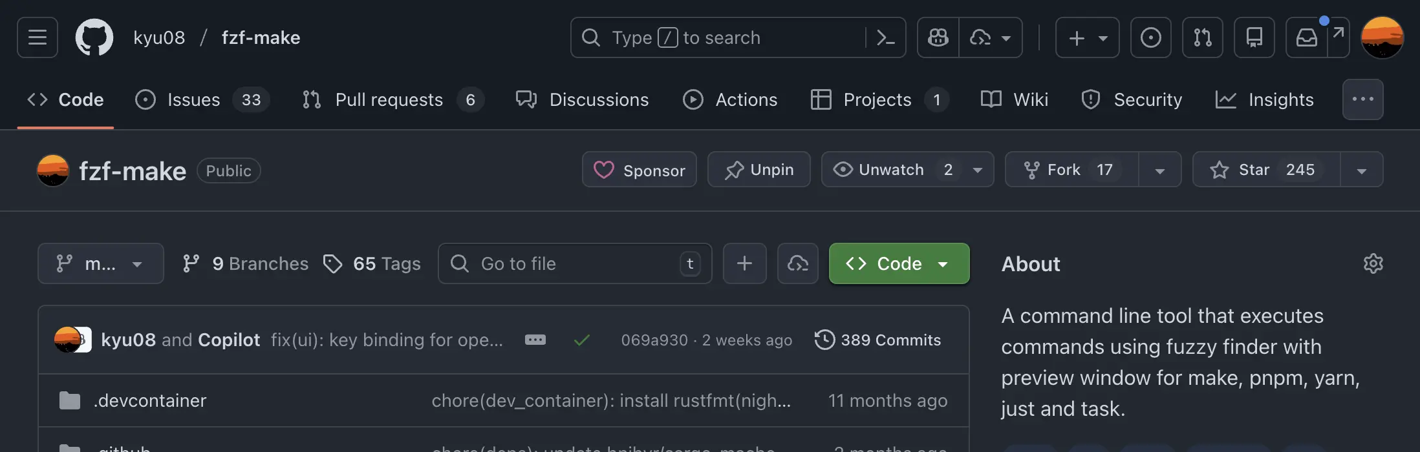Expand the Fork options dropdown arrow
The width and height of the screenshot is (1420, 452).
click(1160, 170)
